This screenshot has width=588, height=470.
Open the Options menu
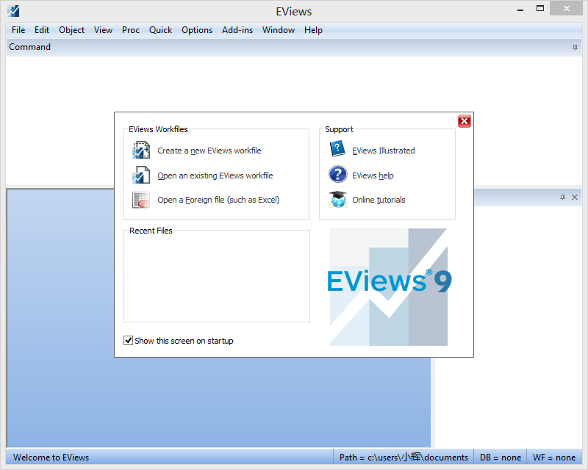click(x=197, y=30)
